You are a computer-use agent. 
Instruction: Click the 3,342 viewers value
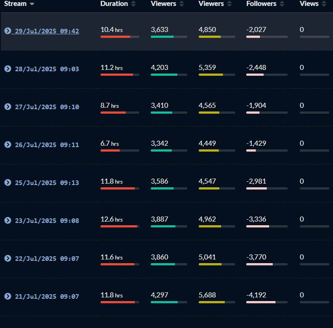tap(159, 143)
